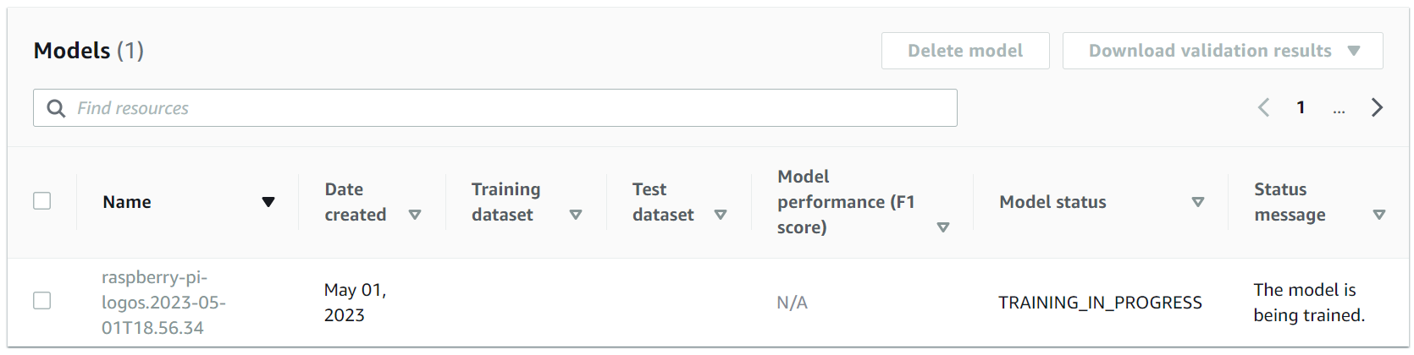Sort by Date created arrow
Image resolution: width=1414 pixels, height=355 pixels.
[415, 215]
